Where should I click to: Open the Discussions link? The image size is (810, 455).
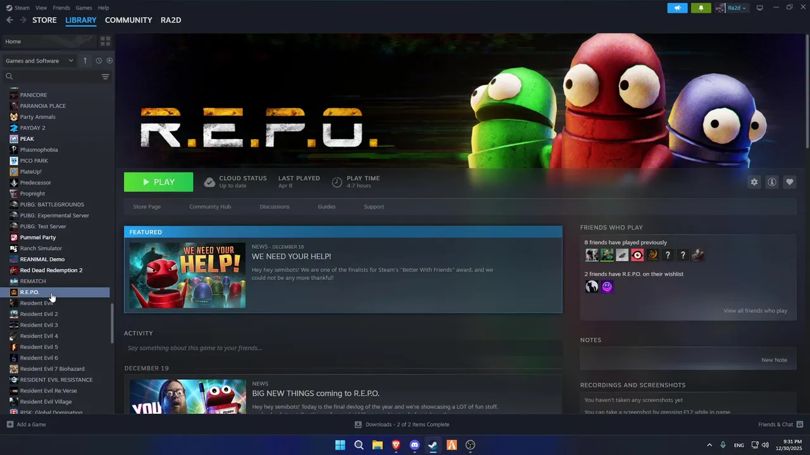[275, 207]
